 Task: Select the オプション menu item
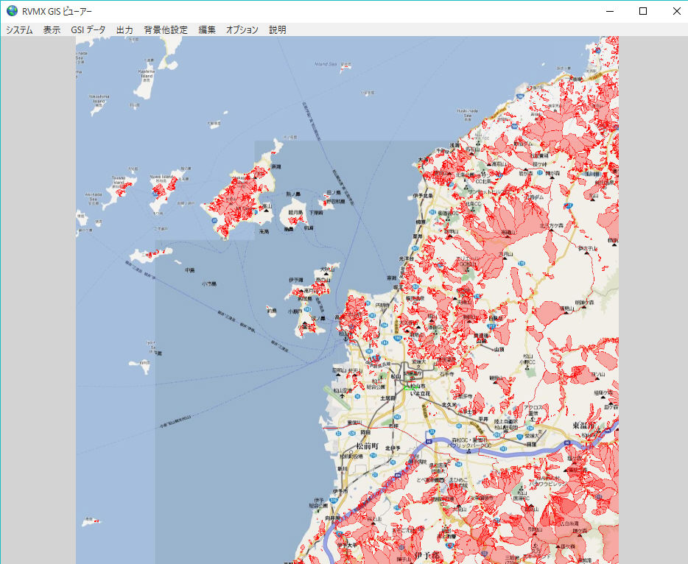pos(242,30)
